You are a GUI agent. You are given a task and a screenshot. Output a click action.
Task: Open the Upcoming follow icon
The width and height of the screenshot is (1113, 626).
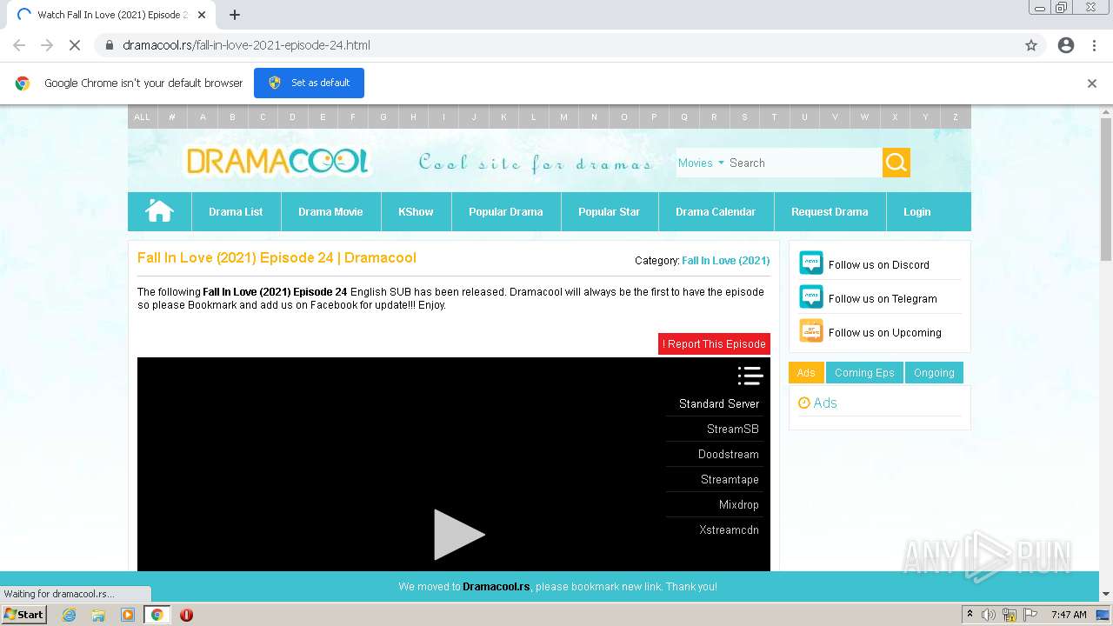pos(810,331)
